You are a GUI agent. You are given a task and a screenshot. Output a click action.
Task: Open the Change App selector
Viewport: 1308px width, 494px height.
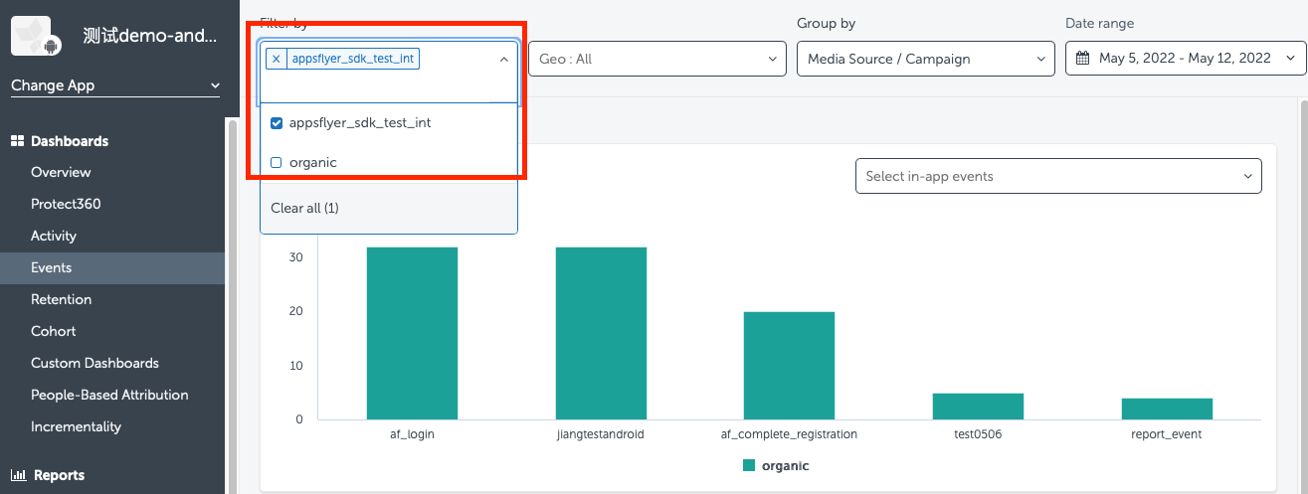point(114,85)
